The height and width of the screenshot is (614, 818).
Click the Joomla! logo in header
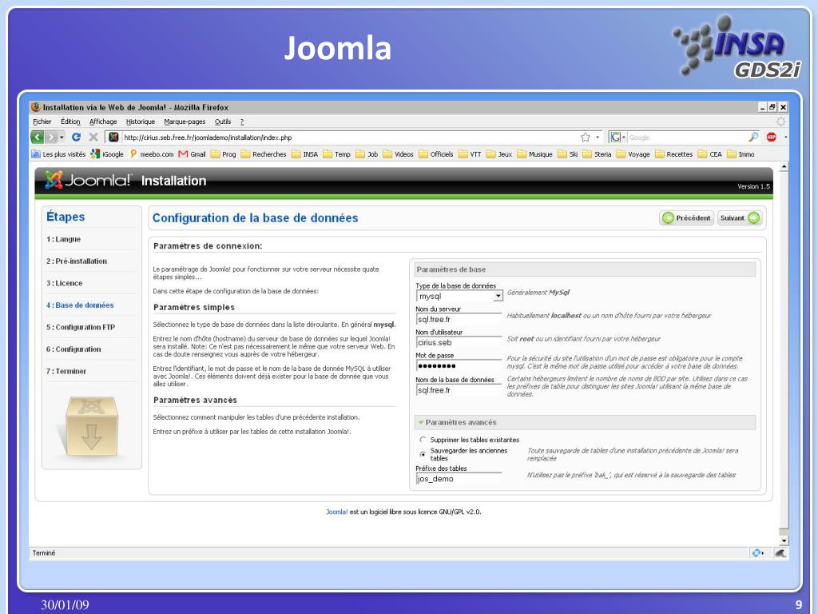tap(88, 180)
